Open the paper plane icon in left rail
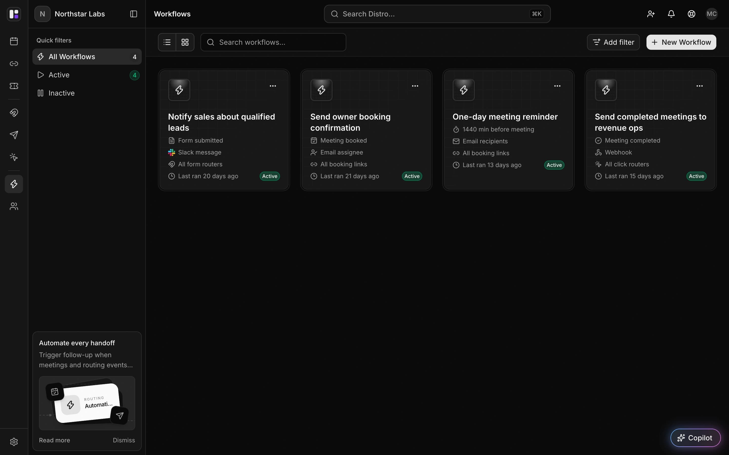Viewport: 729px width, 455px height. pyautogui.click(x=14, y=135)
